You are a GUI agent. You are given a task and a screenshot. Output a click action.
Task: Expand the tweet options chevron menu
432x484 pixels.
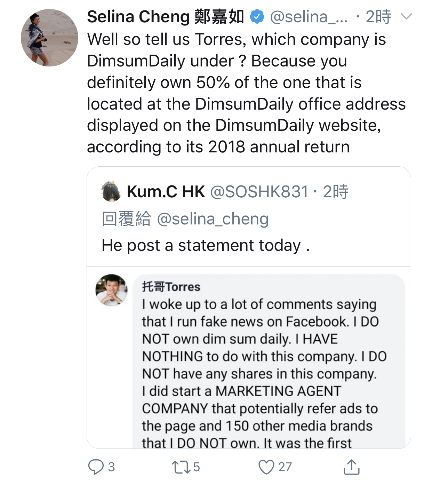tap(406, 17)
